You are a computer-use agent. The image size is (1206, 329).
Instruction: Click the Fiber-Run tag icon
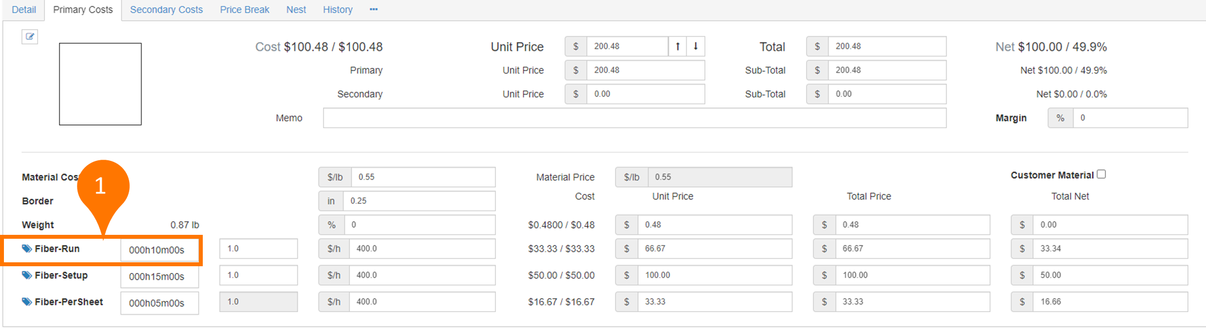coord(26,249)
